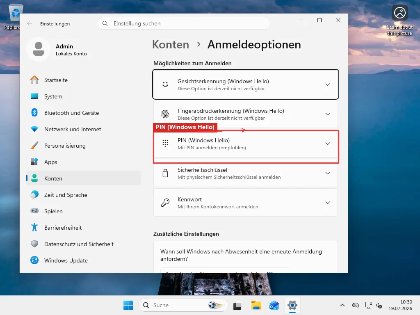
Task: Click the Zeit und Sprache globe icon
Action: (x=34, y=195)
